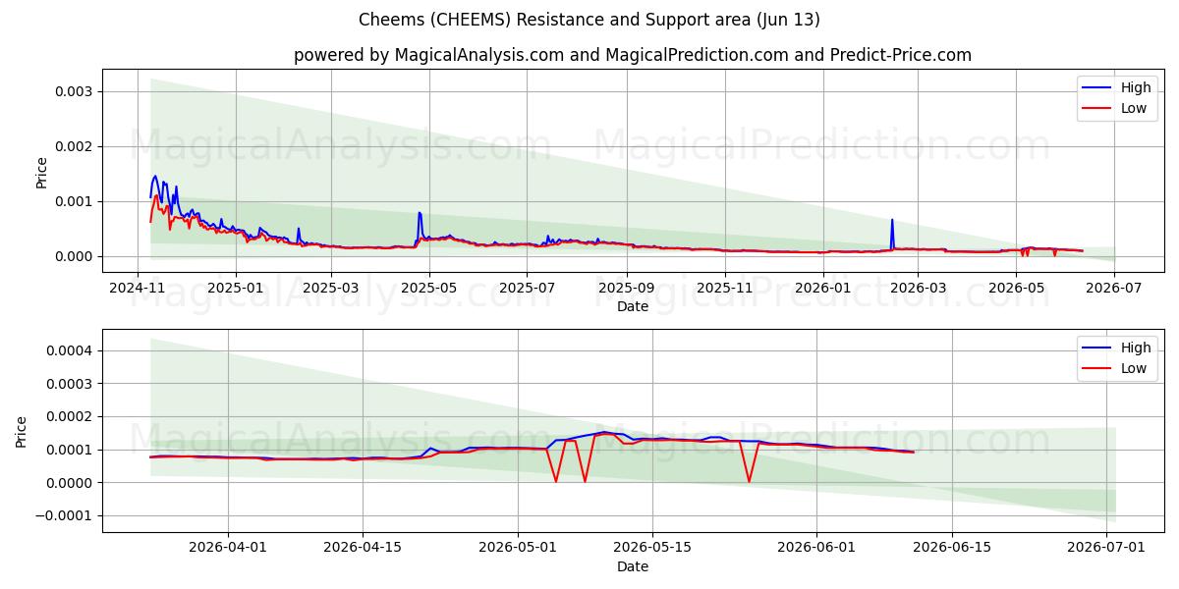The width and height of the screenshot is (1179, 589).
Task: Click the '0.002' y-axis tick label
Action: (x=74, y=146)
